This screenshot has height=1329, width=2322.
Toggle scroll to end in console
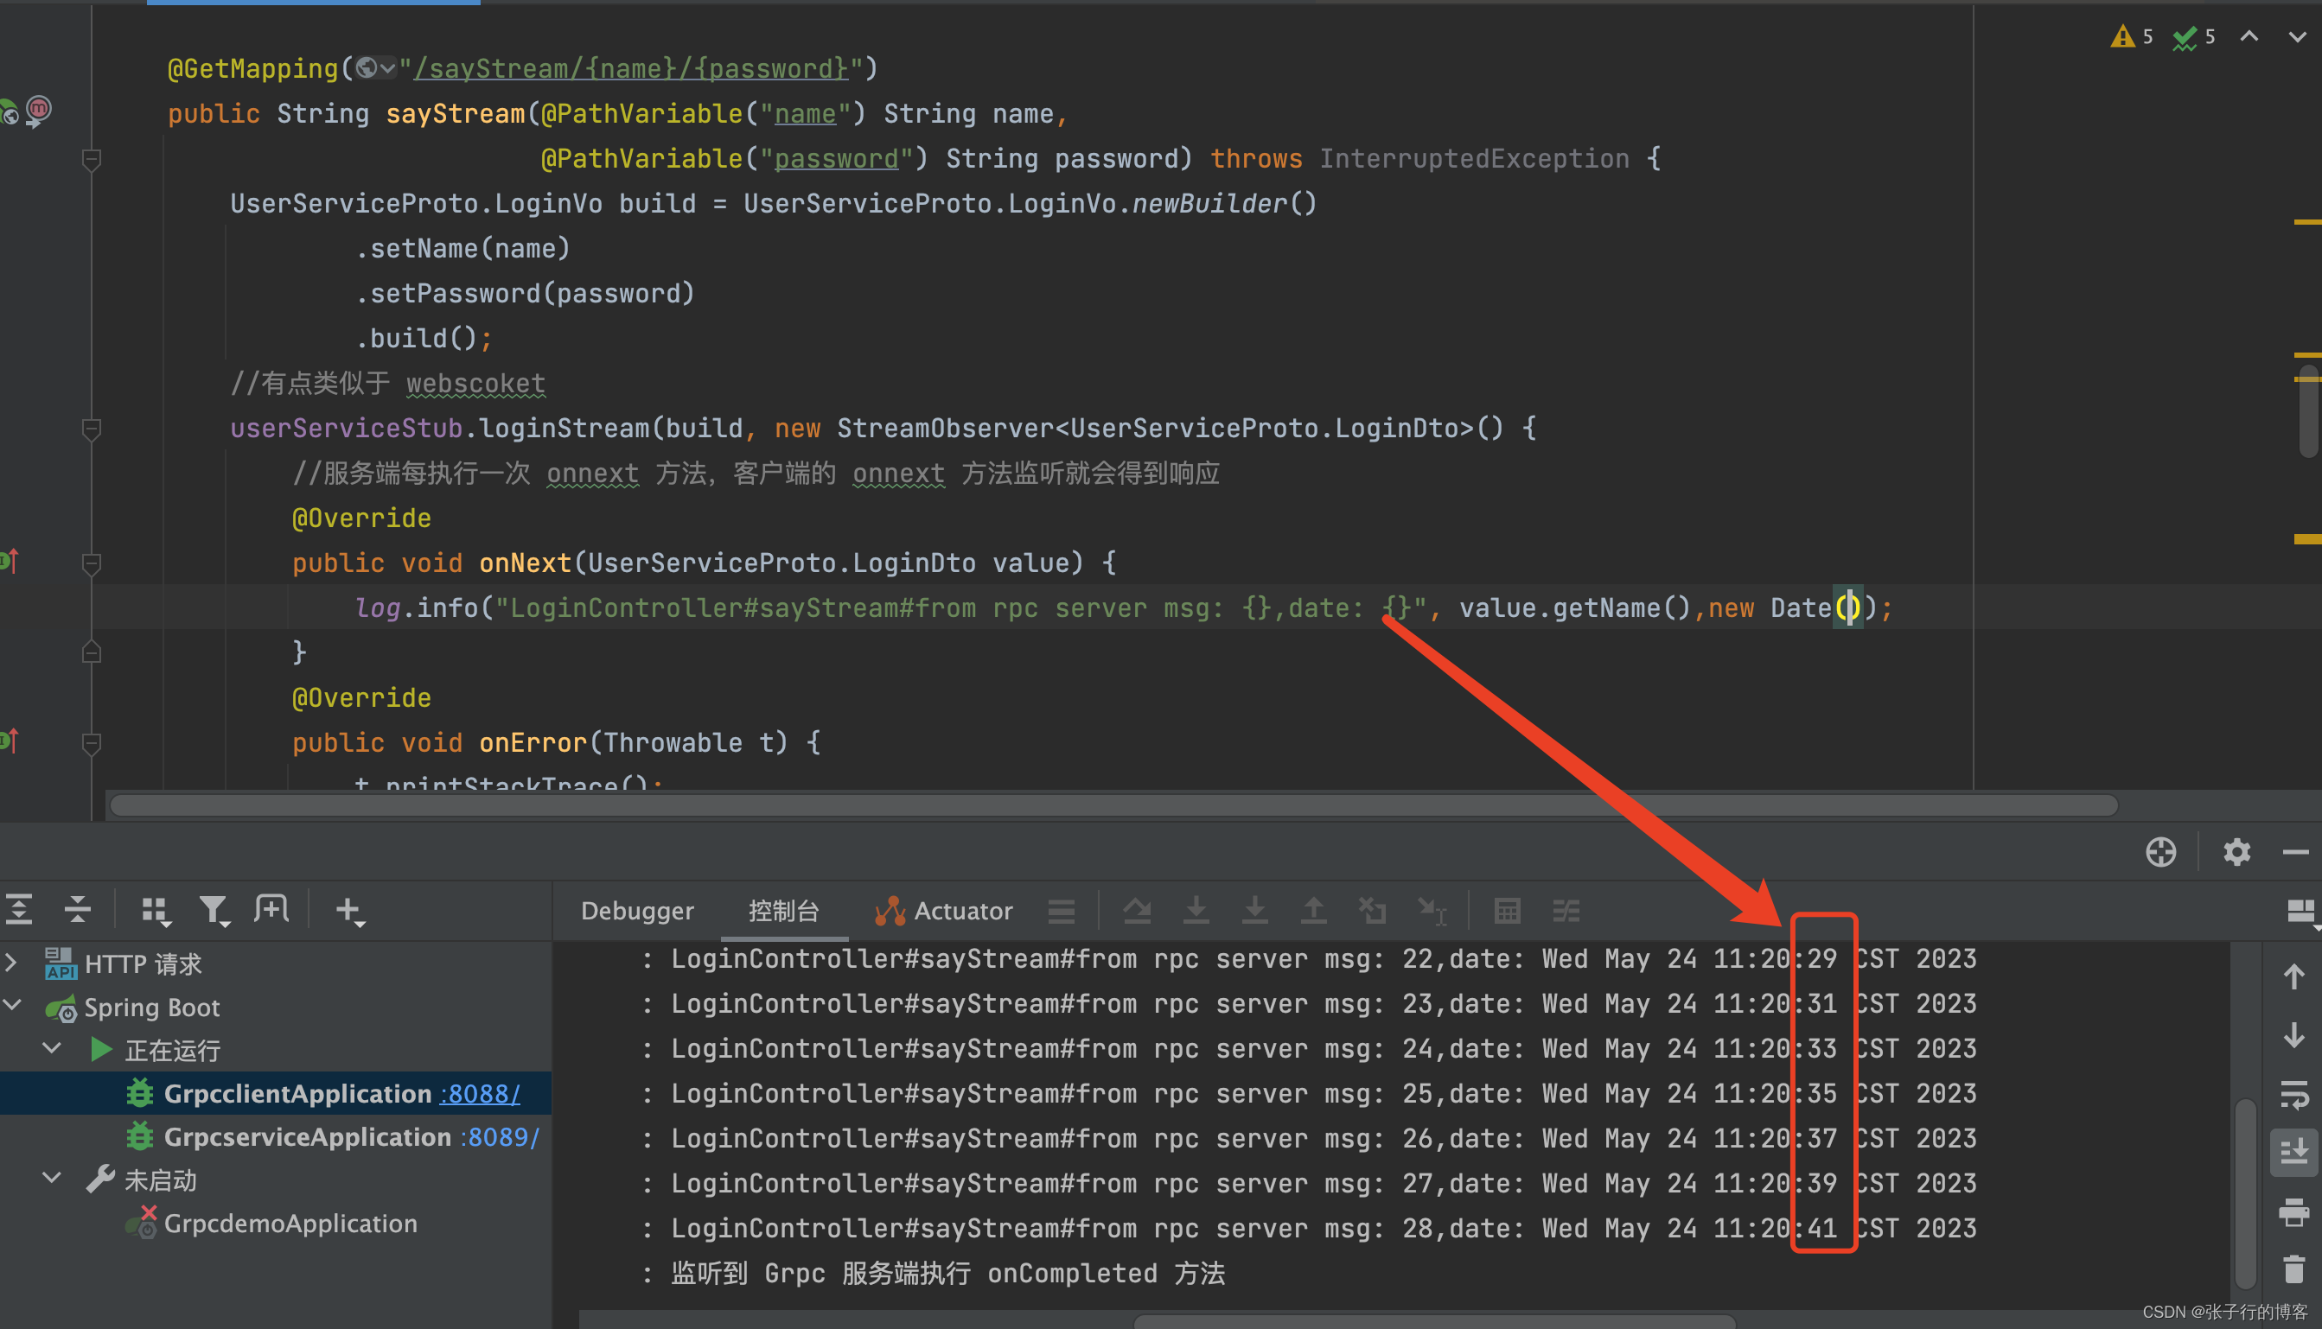point(2294,1153)
